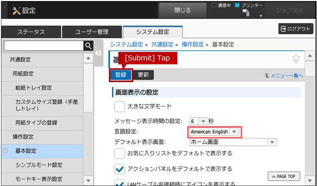Click main content scroll down arrow
The height and width of the screenshot is (186, 317).
[310, 181]
